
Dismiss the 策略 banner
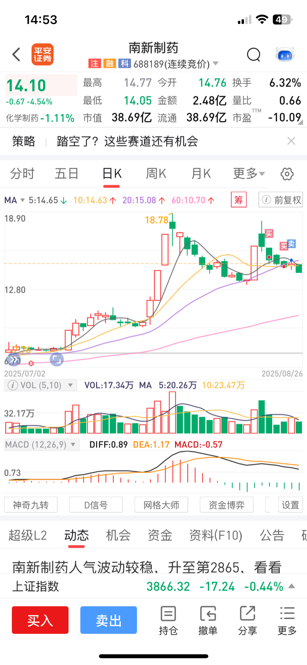[x=291, y=141]
